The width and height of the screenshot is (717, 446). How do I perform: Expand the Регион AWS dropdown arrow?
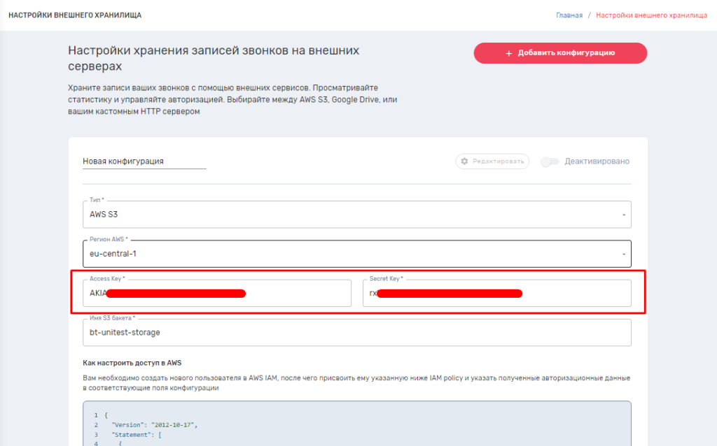(x=623, y=254)
